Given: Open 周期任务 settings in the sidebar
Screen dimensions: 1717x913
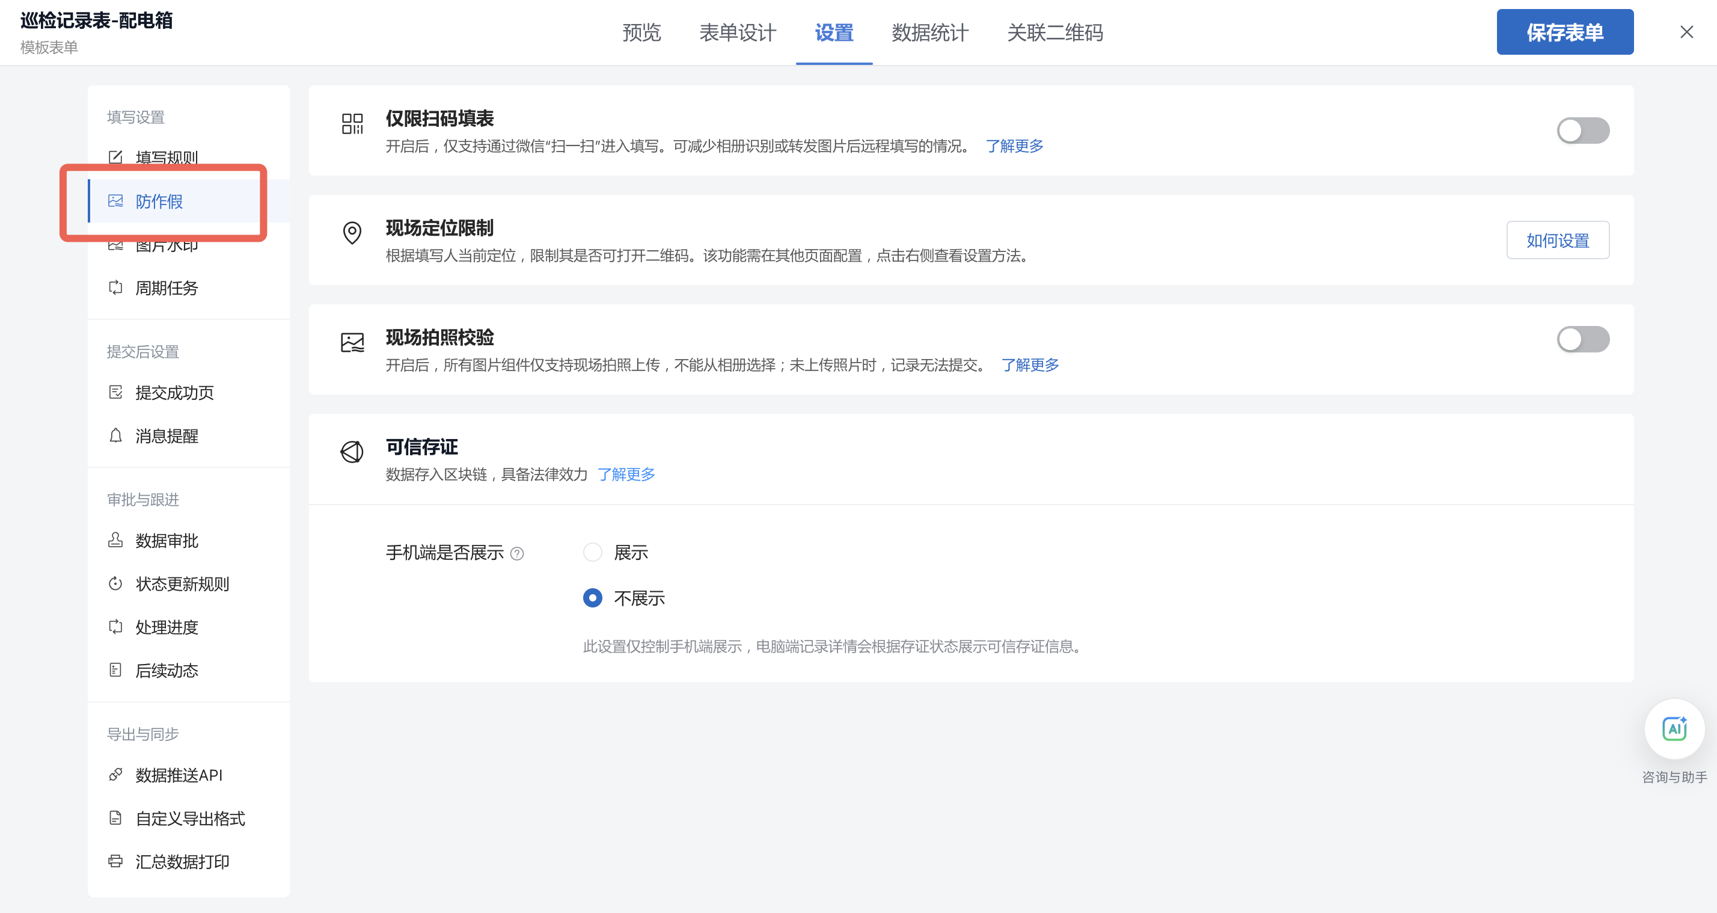Looking at the screenshot, I should [189, 287].
